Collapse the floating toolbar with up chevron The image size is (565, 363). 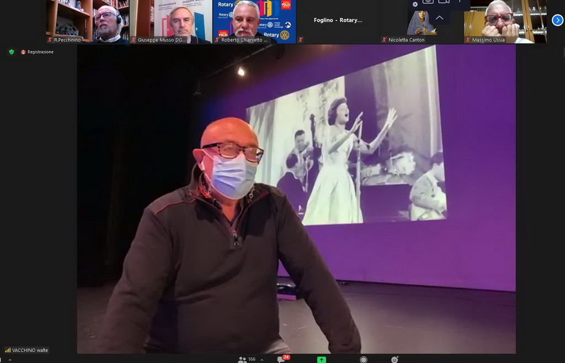tap(439, 18)
